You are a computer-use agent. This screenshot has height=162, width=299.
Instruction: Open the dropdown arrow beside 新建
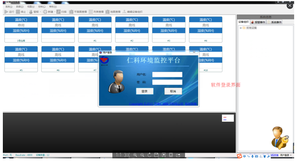pos(55,12)
